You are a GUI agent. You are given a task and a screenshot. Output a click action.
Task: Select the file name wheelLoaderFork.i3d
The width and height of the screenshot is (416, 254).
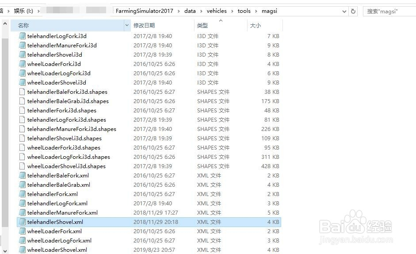pyautogui.click(x=54, y=64)
